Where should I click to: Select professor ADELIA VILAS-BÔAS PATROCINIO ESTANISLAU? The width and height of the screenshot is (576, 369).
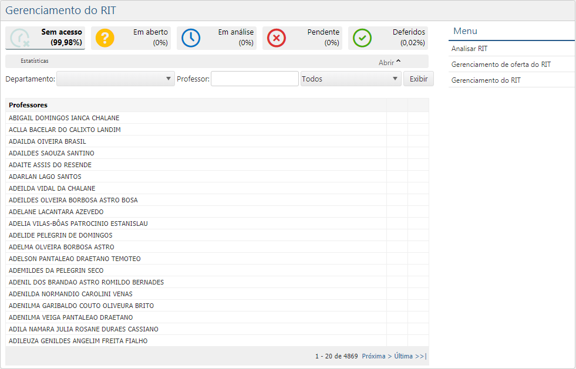pos(78,223)
